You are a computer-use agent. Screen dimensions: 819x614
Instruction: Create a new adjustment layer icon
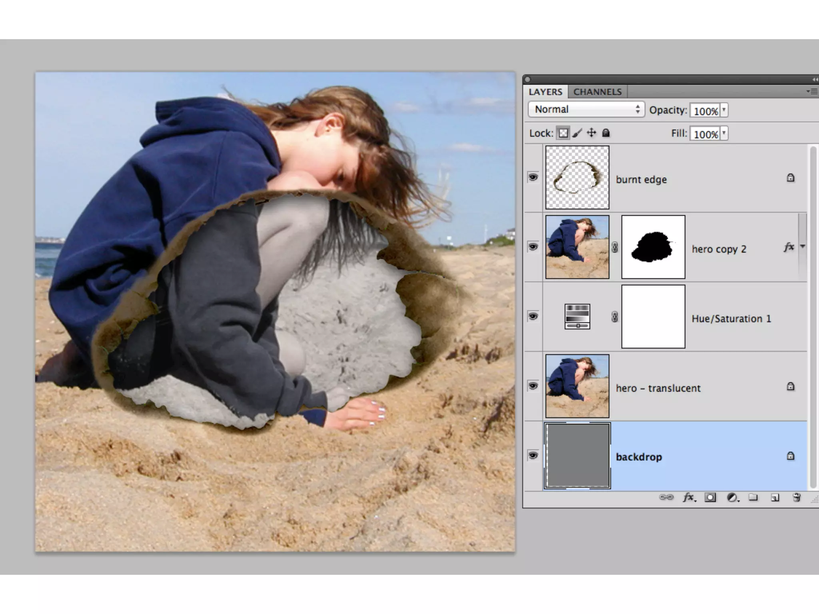(732, 497)
